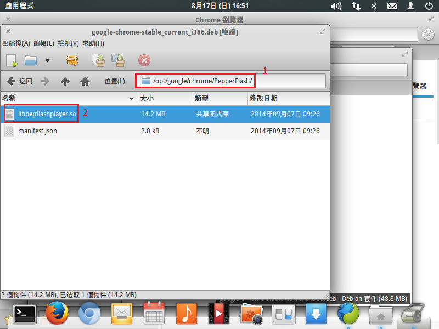Launch Calendar from the dock
Screen dimensions: 439x329
click(154, 313)
